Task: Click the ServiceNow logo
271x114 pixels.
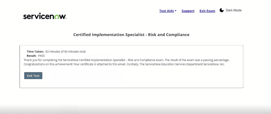Action: pyautogui.click(x=45, y=16)
